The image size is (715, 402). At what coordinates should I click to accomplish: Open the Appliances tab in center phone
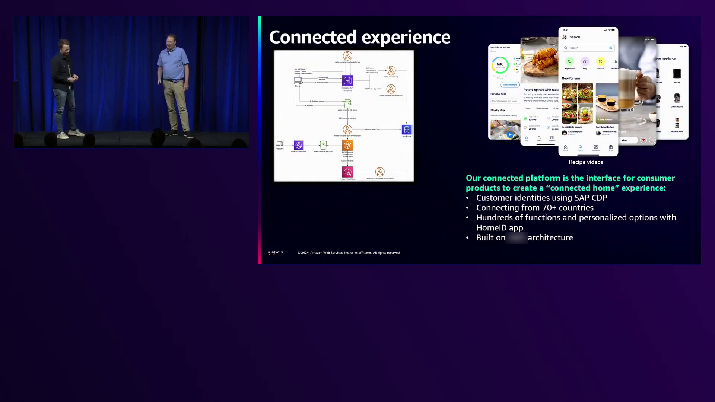pyautogui.click(x=596, y=147)
